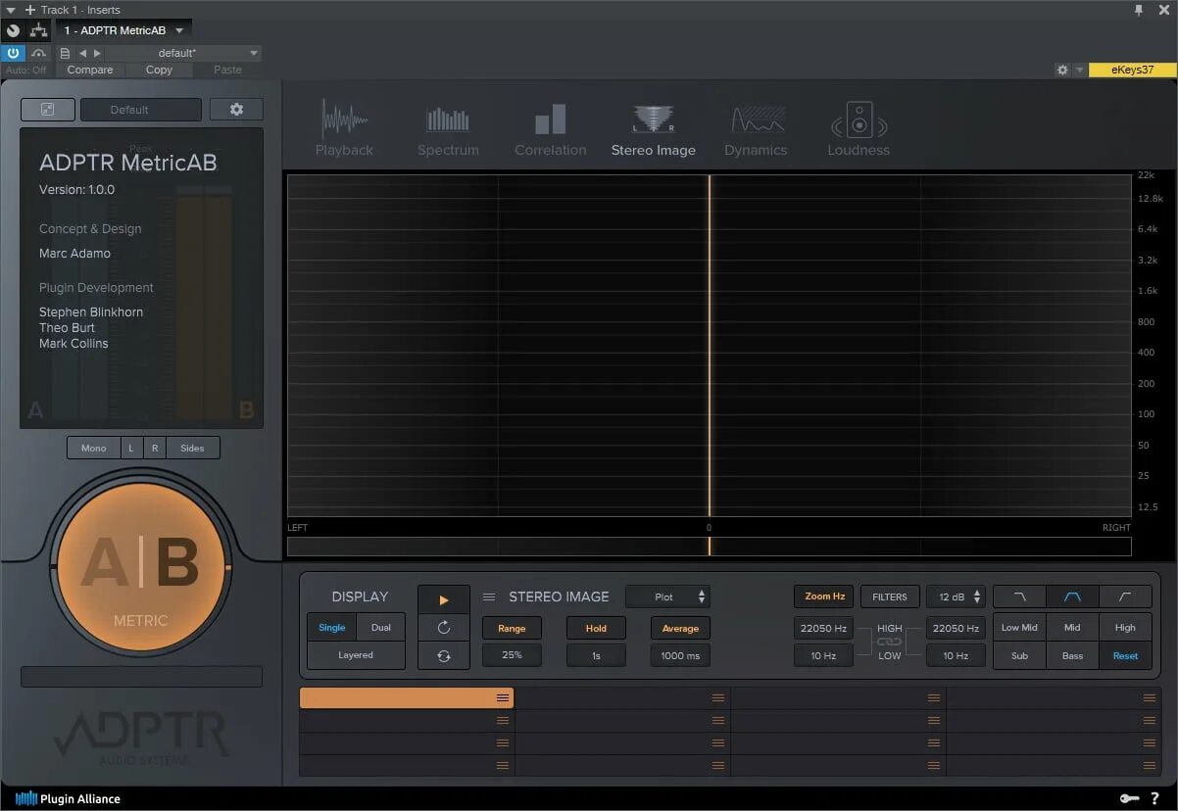Expand the window menu triangle
Image resolution: width=1178 pixels, height=811 pixels.
click(10, 10)
